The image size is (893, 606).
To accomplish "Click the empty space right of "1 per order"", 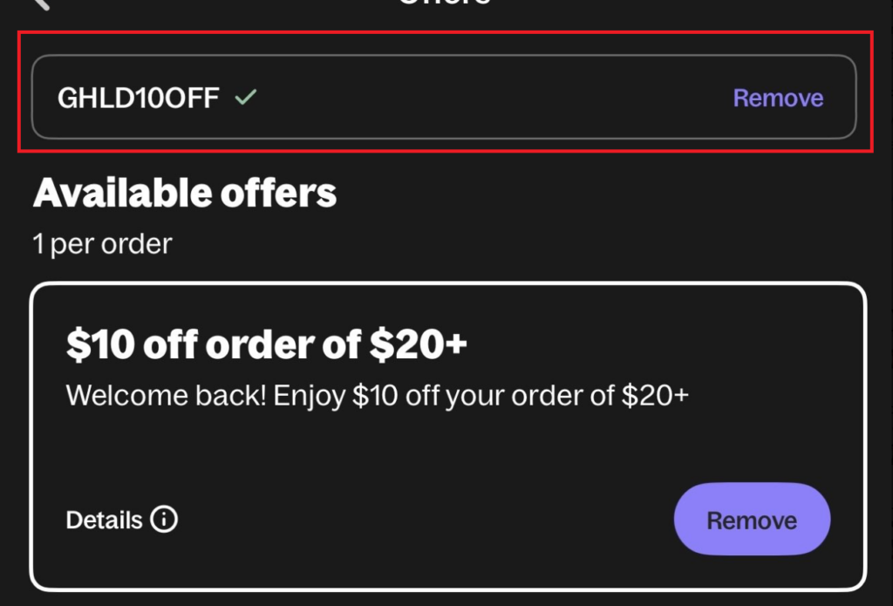I will [x=523, y=244].
